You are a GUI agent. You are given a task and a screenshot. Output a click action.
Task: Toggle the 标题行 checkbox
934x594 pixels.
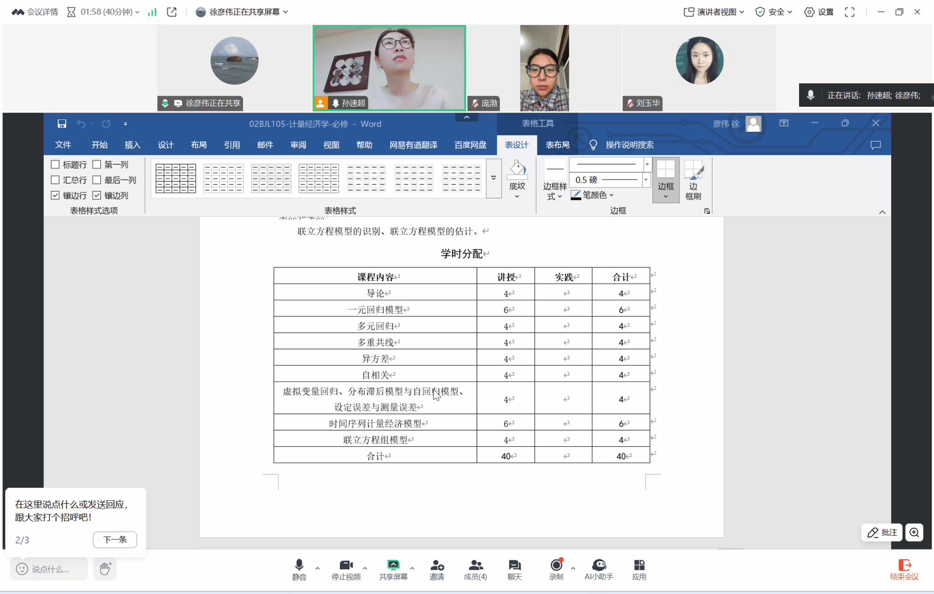click(x=55, y=165)
